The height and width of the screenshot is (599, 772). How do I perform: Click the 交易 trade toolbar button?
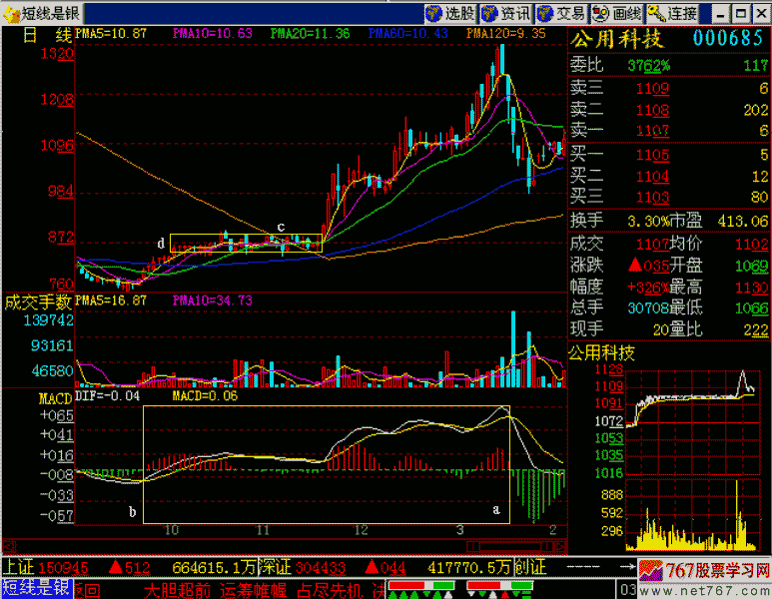tap(562, 14)
